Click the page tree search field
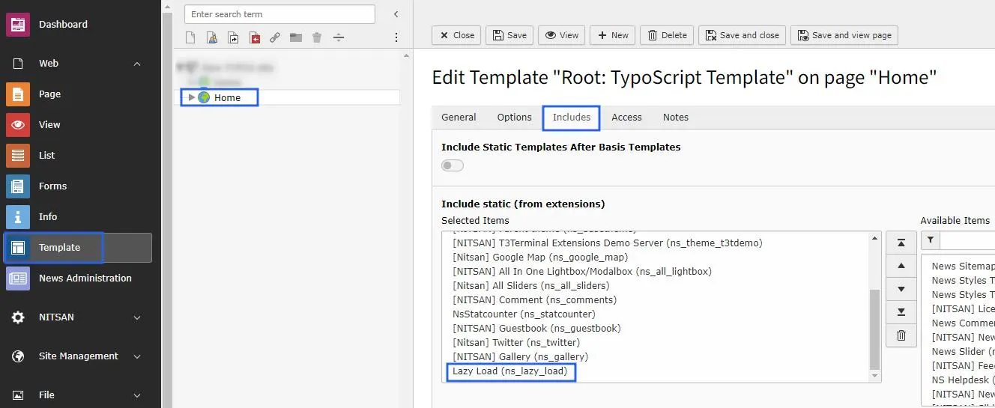 (279, 14)
